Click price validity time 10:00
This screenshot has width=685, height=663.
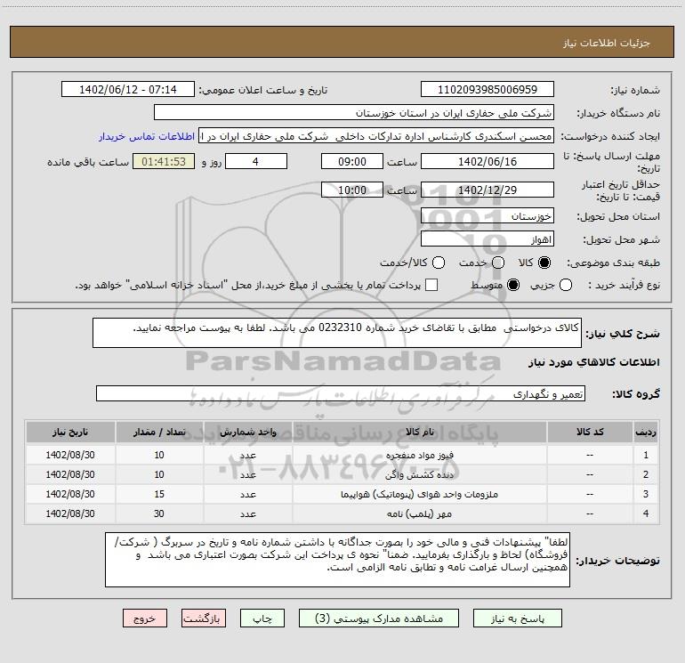[352, 190]
